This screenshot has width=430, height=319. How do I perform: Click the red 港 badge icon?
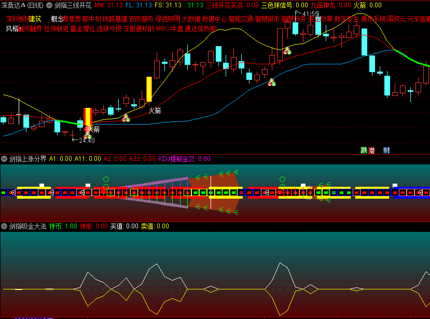pos(371,150)
